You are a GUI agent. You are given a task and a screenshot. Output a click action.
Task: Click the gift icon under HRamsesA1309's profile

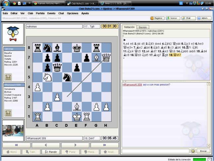point(8,113)
